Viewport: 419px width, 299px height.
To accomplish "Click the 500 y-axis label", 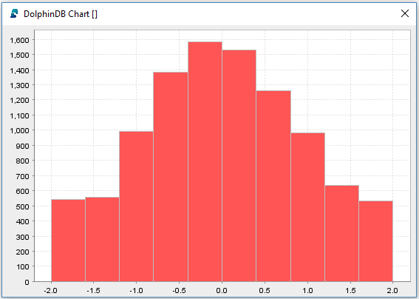I will click(23, 206).
